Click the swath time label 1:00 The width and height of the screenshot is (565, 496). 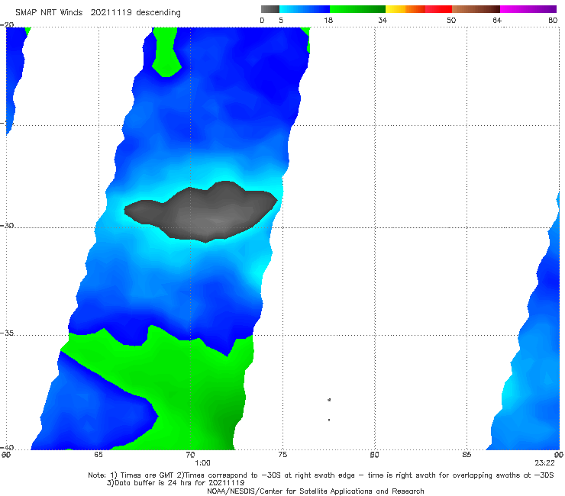(x=202, y=463)
